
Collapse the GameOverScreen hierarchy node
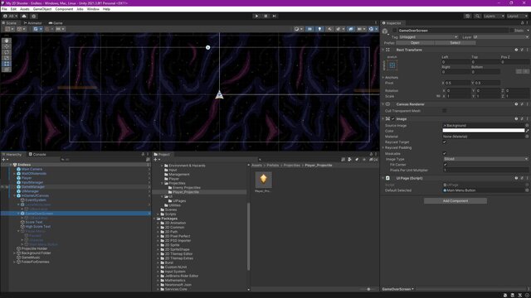tap(18, 214)
